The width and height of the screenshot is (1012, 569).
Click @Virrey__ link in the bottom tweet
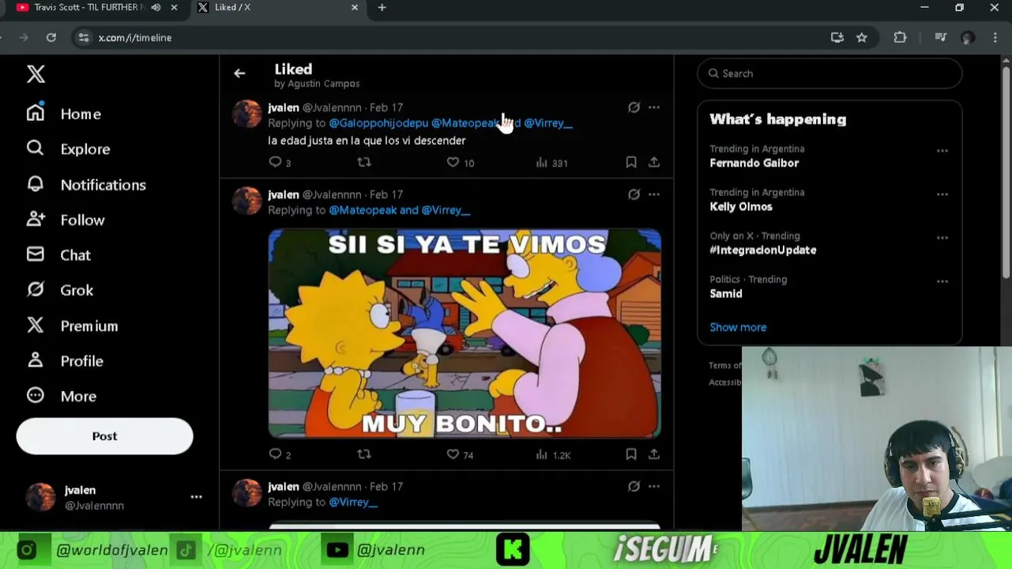click(x=353, y=503)
